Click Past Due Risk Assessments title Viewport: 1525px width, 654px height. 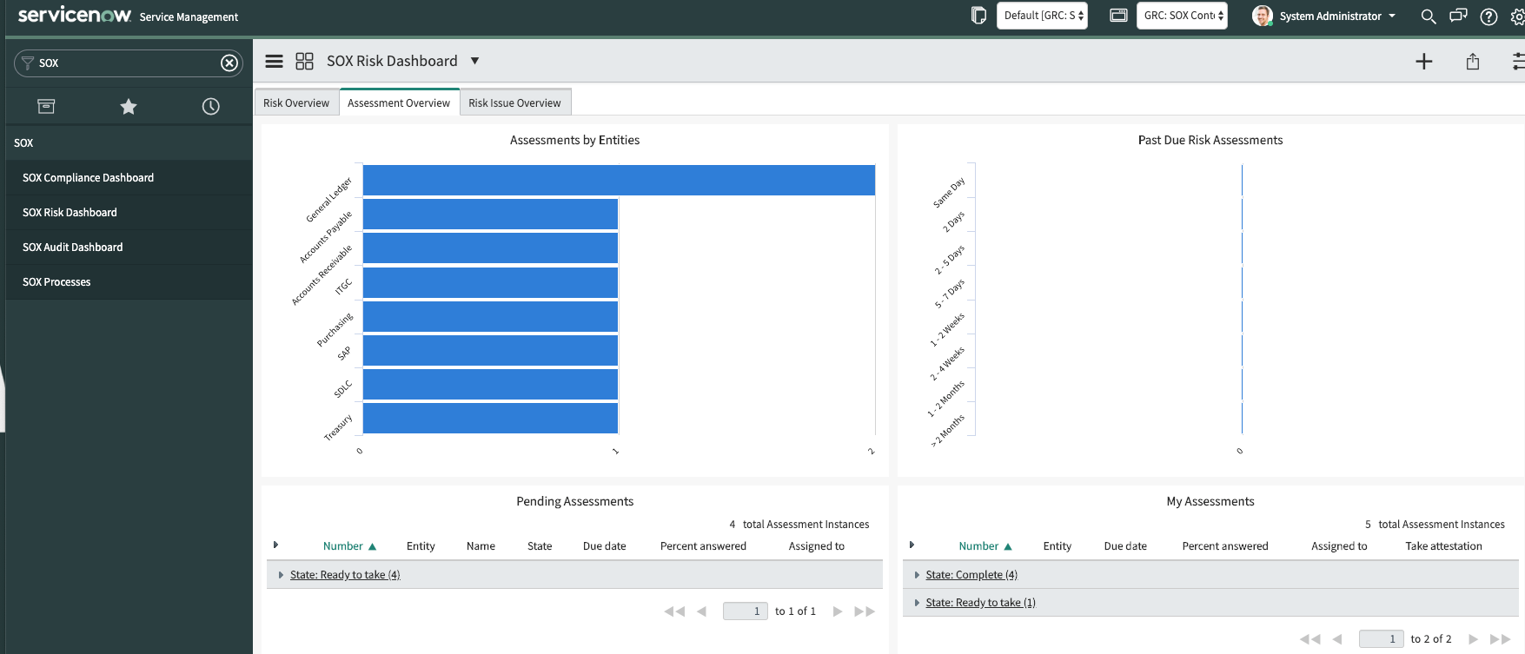coord(1210,140)
